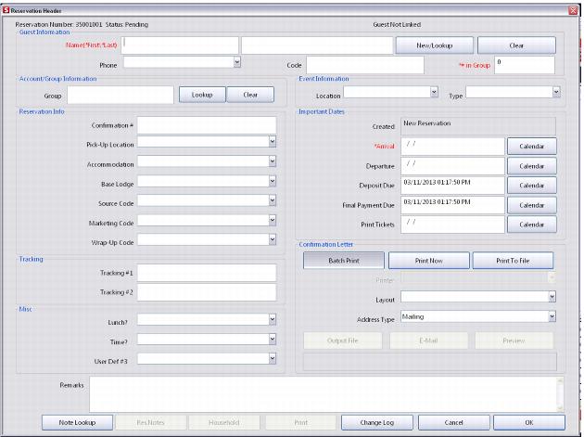Screen dimensions: 584x437
Task: Click the Remarks scrollbar
Action: coord(560,394)
